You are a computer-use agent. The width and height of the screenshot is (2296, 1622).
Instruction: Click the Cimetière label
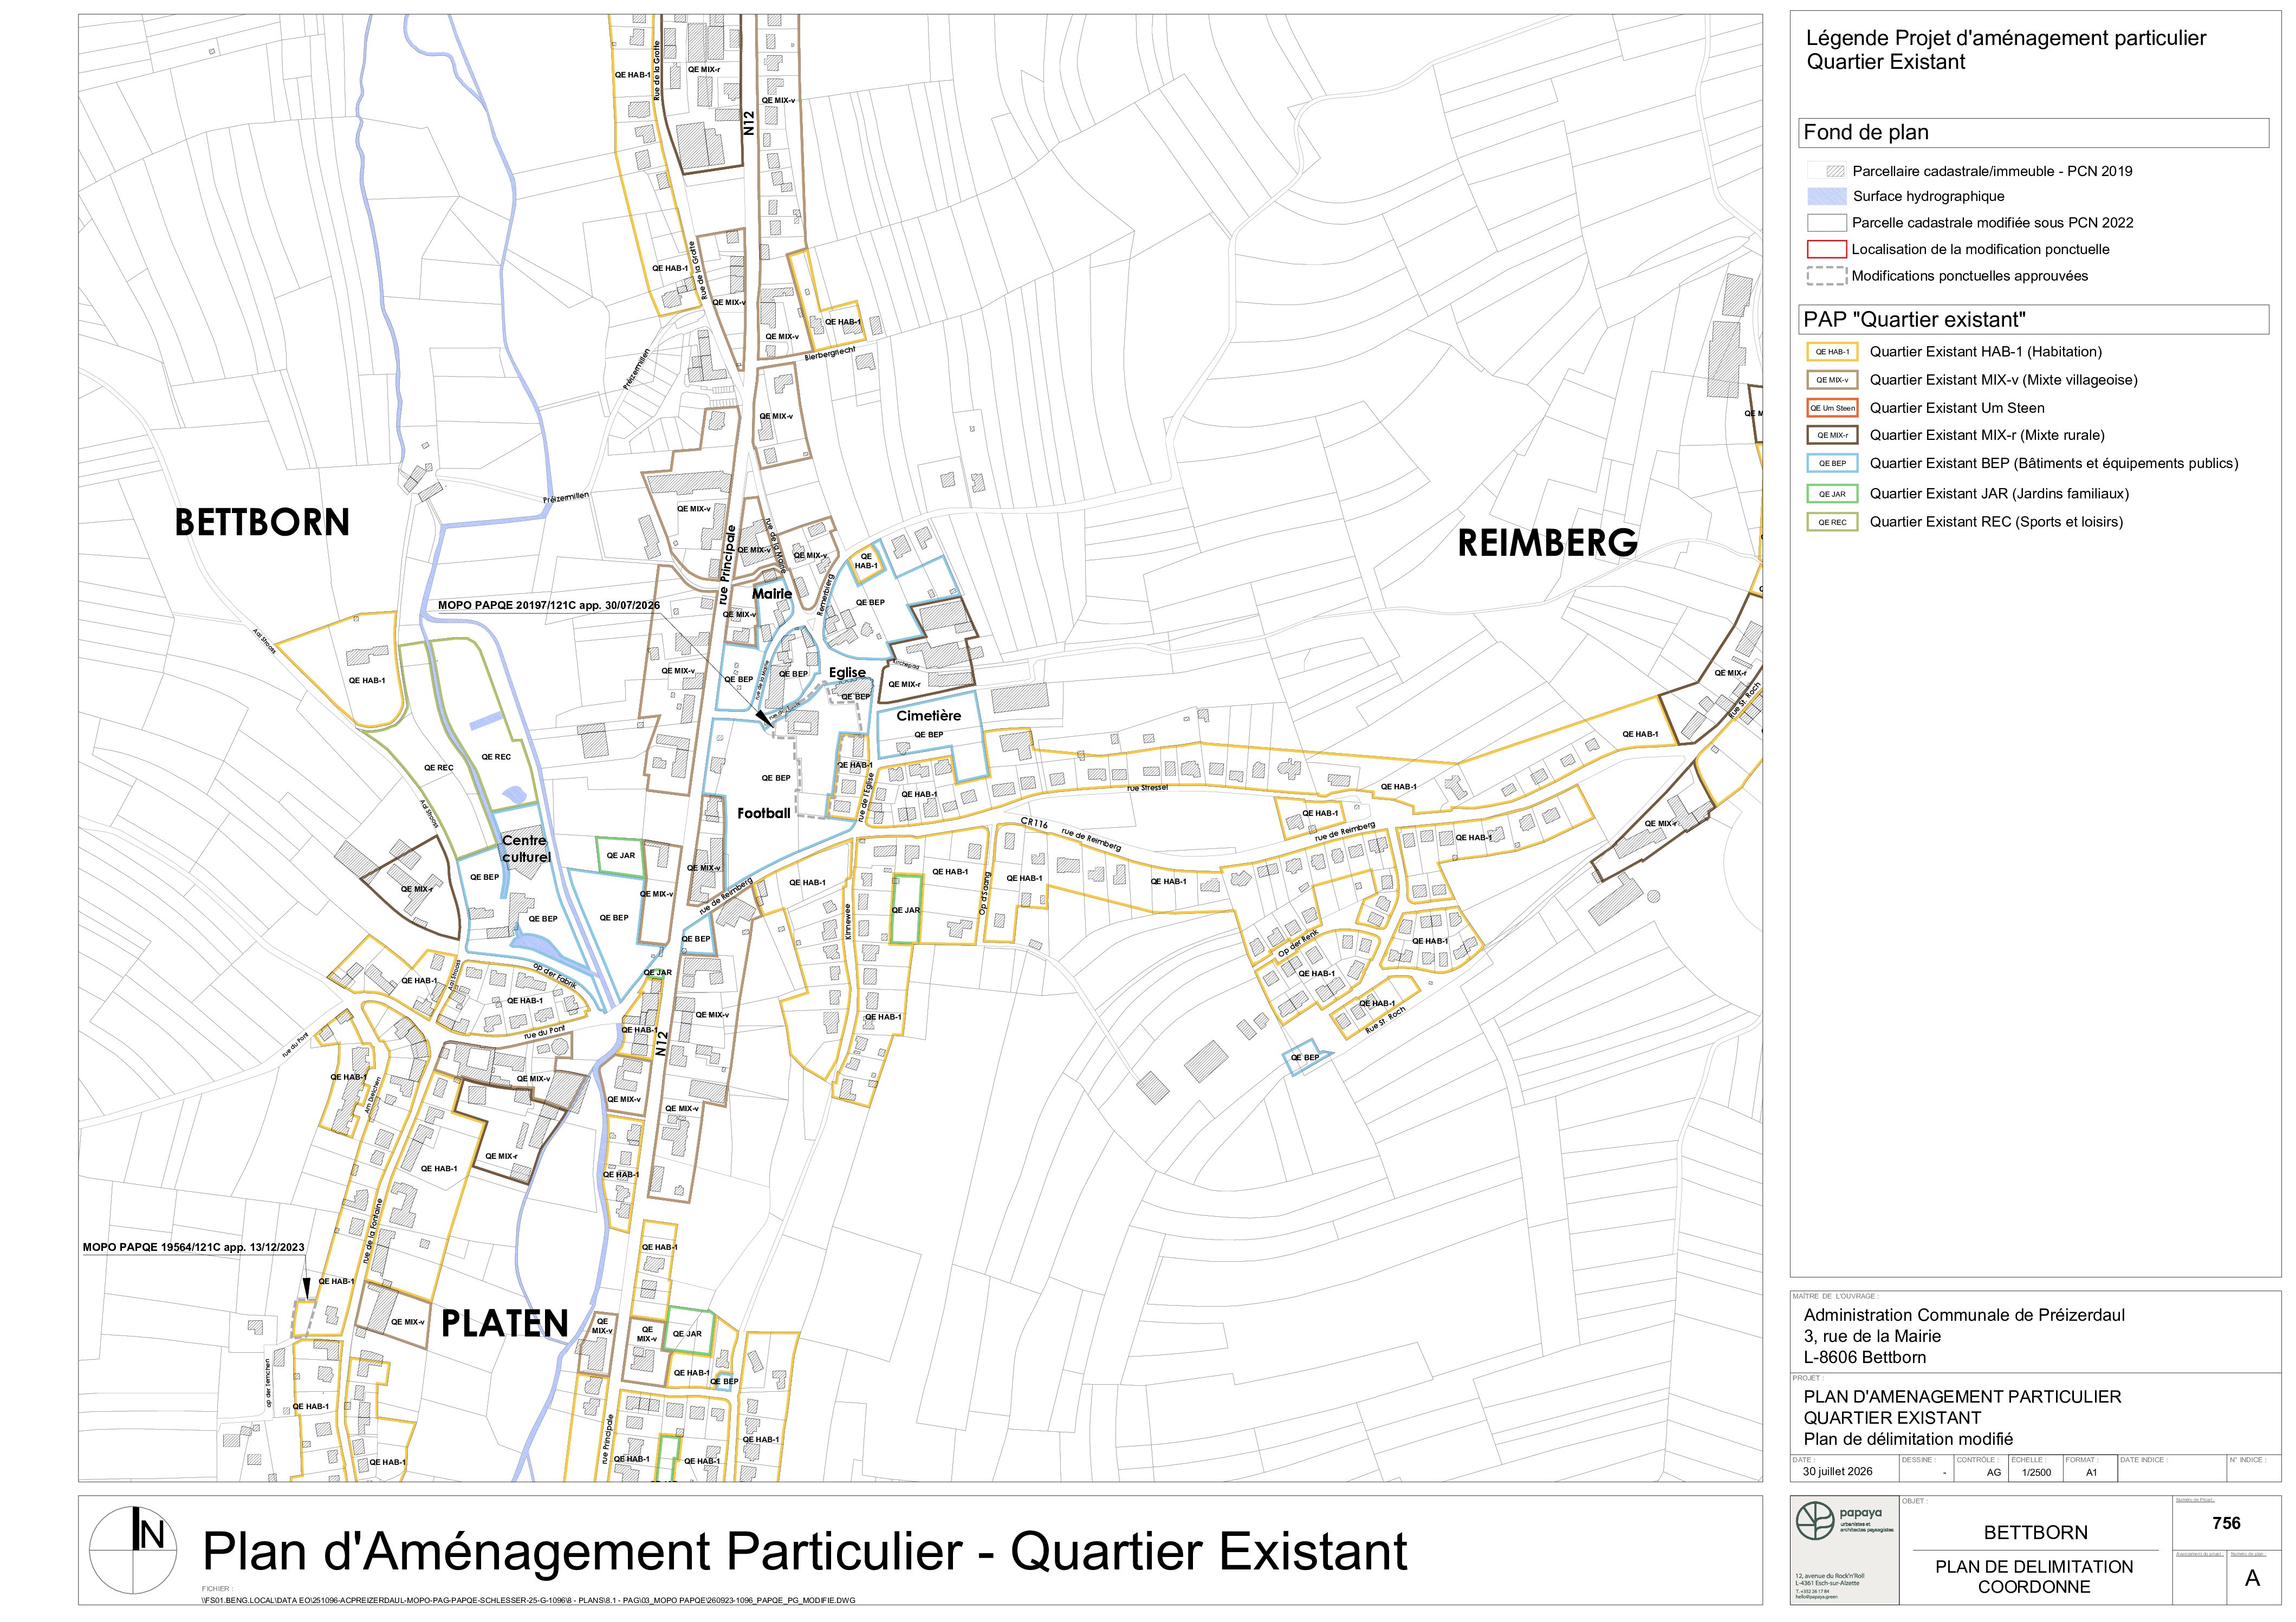tap(928, 716)
